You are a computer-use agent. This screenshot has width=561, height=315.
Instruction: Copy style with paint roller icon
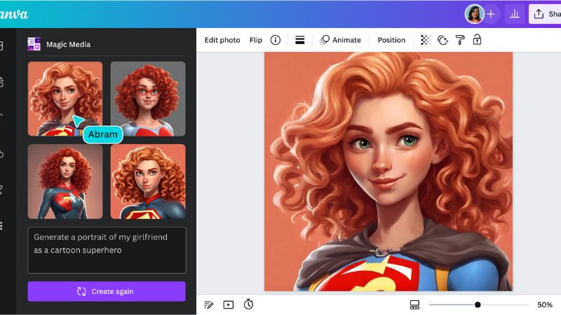click(x=460, y=40)
